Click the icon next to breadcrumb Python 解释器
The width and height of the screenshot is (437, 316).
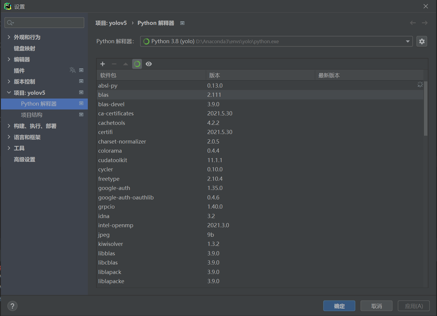pyautogui.click(x=182, y=23)
